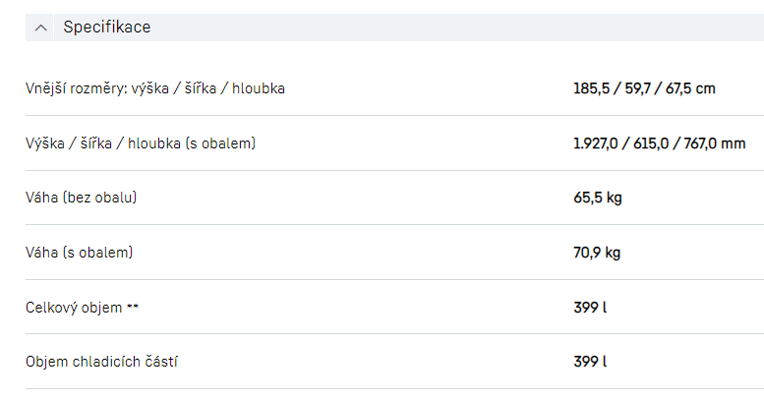Click the 65,5 kg weight value
The height and width of the screenshot is (399, 764).
(597, 198)
